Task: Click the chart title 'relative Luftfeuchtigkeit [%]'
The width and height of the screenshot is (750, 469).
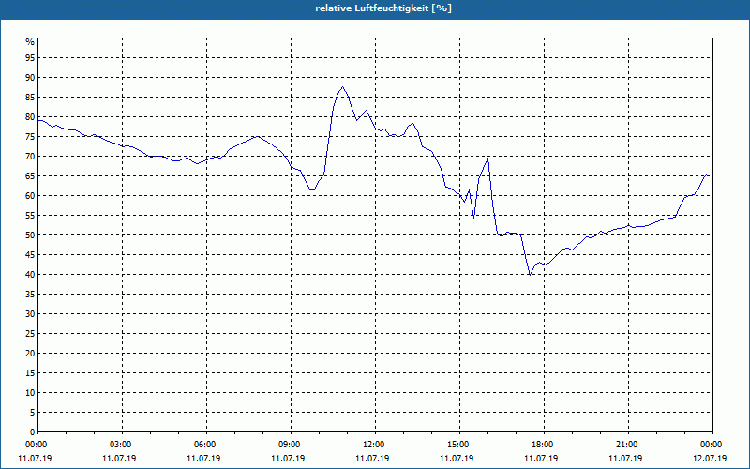Action: point(383,8)
